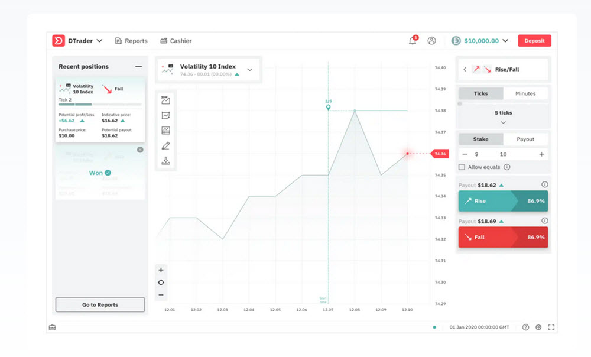Open the help question mark icon
Viewport: 591px width, 357px height.
point(525,327)
